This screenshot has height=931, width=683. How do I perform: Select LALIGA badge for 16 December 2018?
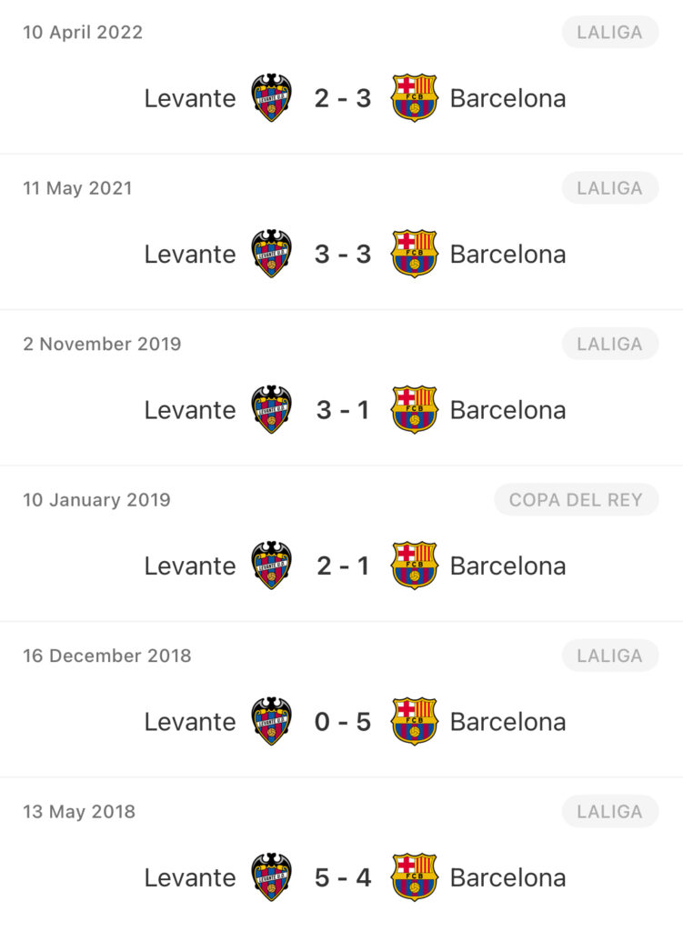point(610,656)
